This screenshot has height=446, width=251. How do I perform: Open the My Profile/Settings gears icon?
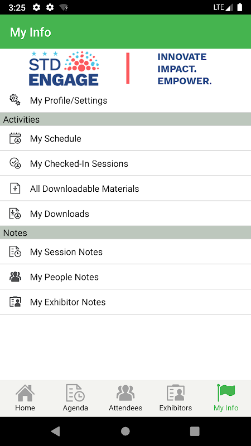[15, 100]
